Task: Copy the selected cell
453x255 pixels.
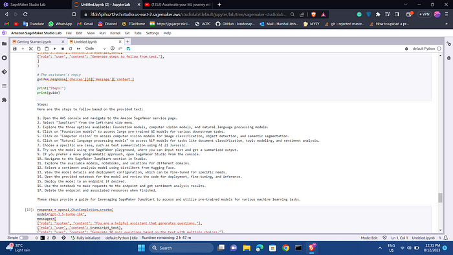Action: point(39,49)
